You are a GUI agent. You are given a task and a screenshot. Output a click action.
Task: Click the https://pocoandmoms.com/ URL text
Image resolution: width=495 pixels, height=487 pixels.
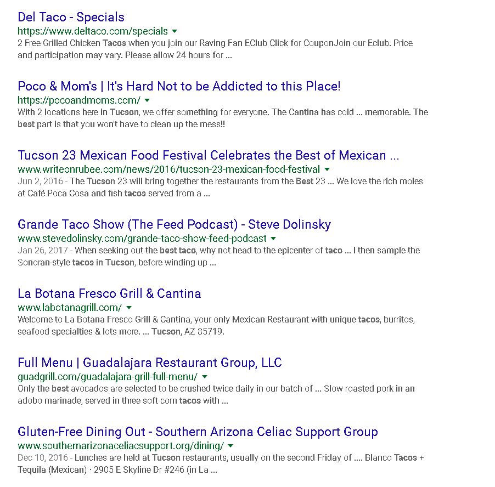(79, 100)
